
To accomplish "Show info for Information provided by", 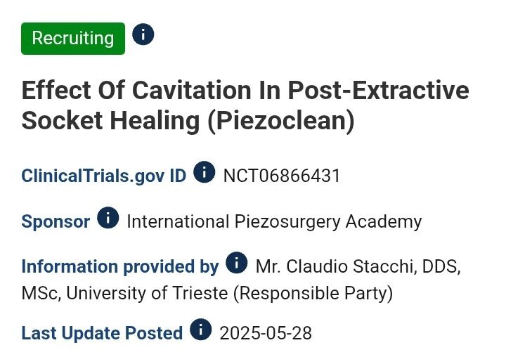I will click(x=237, y=264).
